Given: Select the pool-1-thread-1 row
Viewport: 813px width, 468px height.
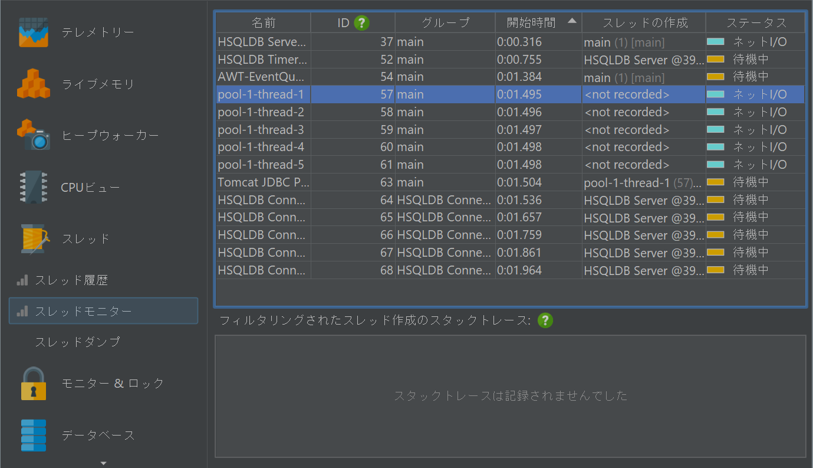Looking at the screenshot, I should coord(510,94).
